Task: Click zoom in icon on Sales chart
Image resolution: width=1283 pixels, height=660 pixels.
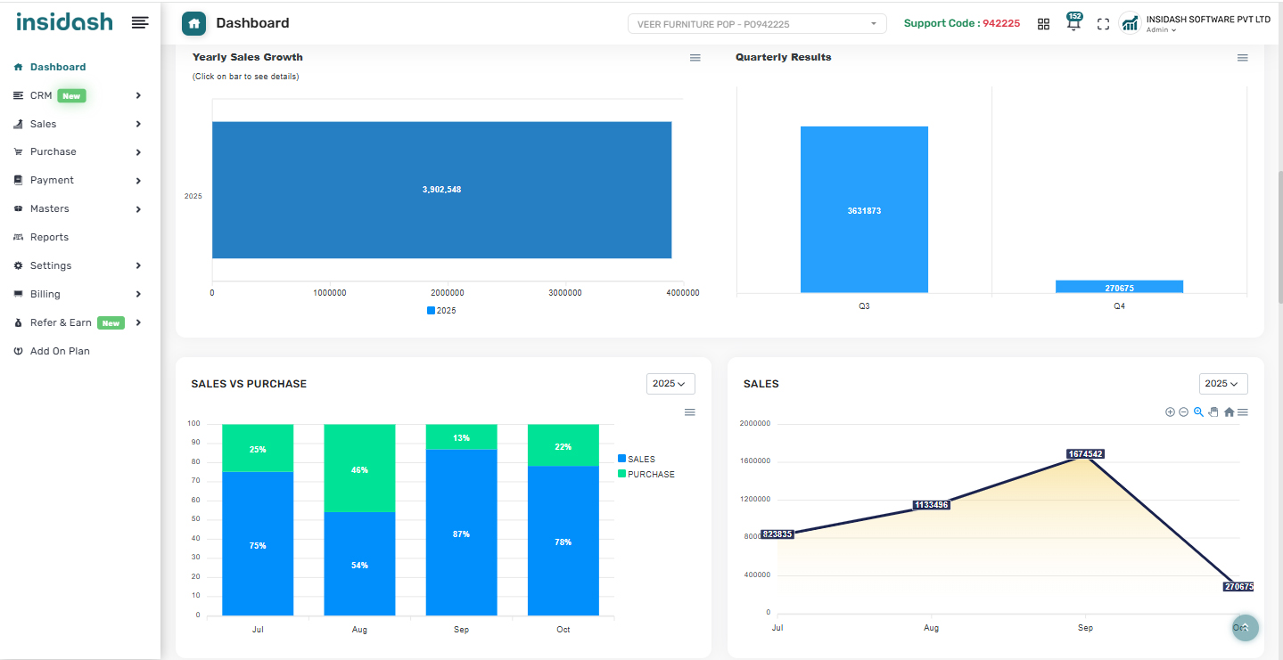Action: coord(1170,412)
